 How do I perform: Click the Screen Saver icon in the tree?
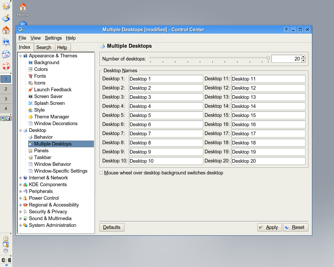(x=31, y=96)
